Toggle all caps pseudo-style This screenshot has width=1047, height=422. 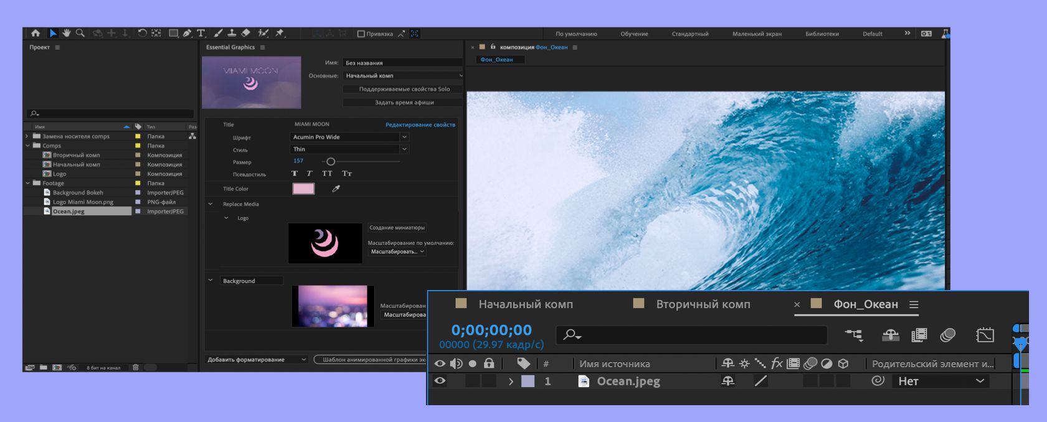click(327, 174)
